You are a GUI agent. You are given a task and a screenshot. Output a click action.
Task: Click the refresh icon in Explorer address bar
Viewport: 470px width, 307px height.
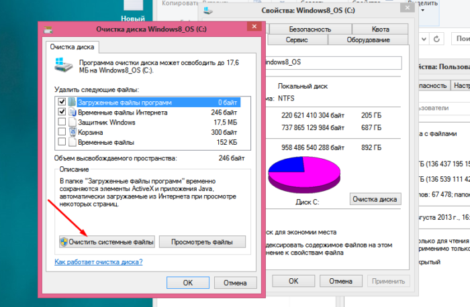(x=436, y=39)
